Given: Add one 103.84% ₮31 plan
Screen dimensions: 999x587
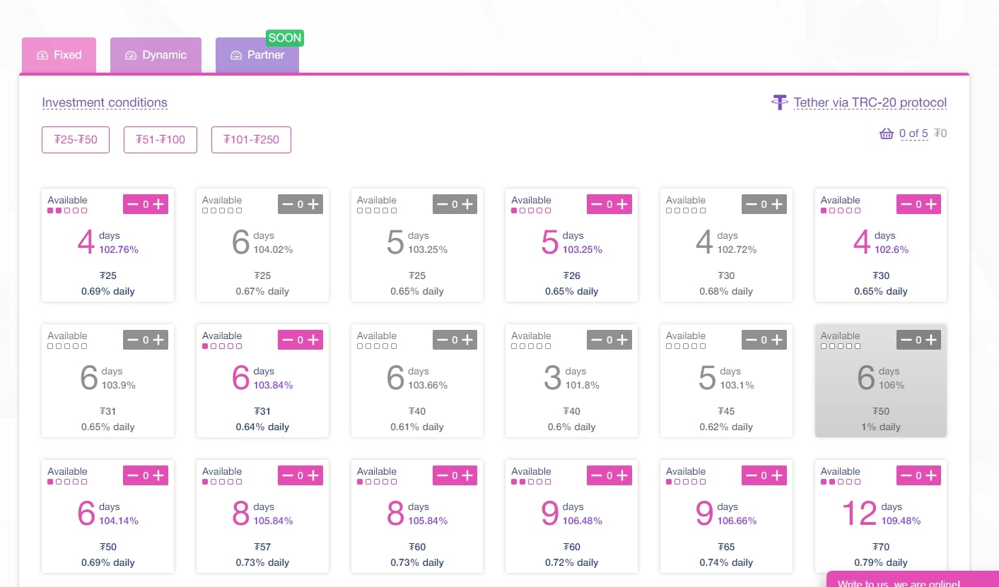Looking at the screenshot, I should click(314, 340).
